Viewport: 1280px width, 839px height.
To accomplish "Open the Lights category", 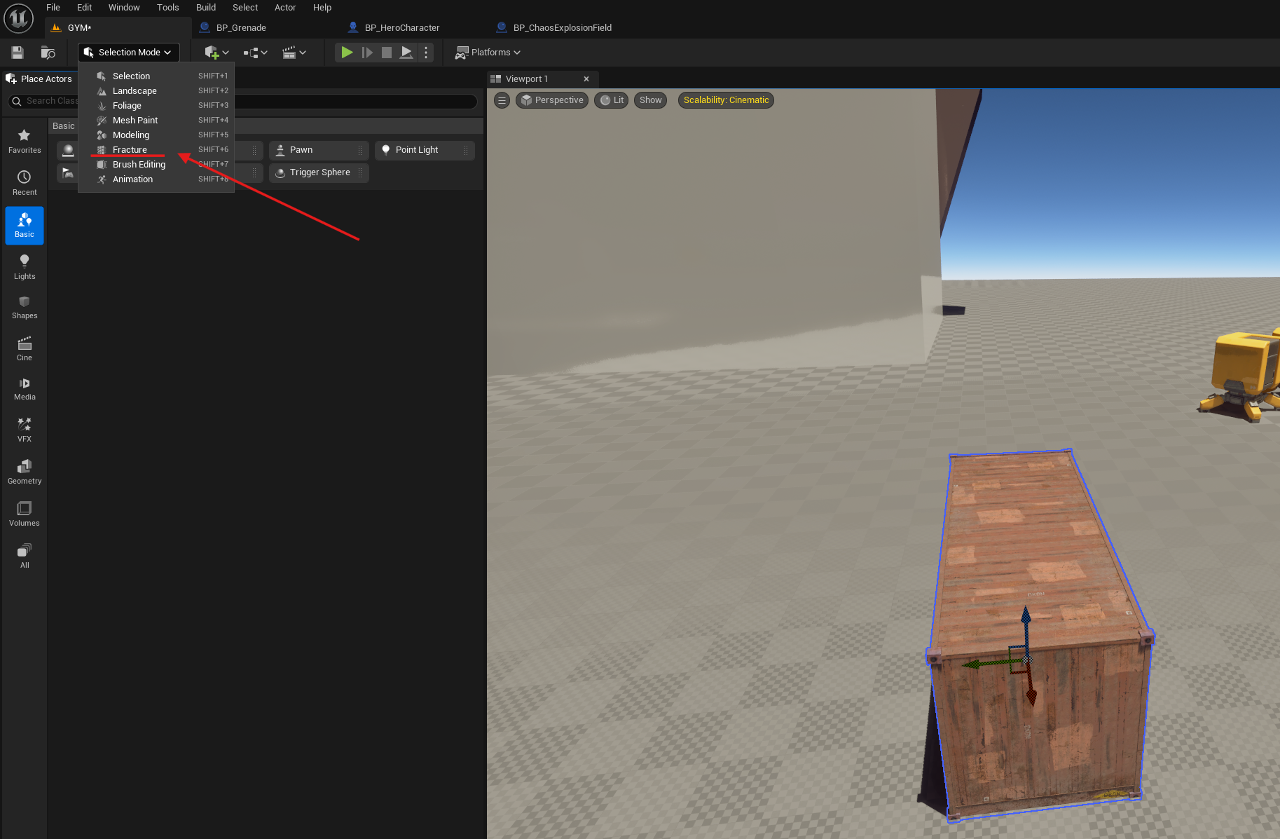I will (25, 267).
